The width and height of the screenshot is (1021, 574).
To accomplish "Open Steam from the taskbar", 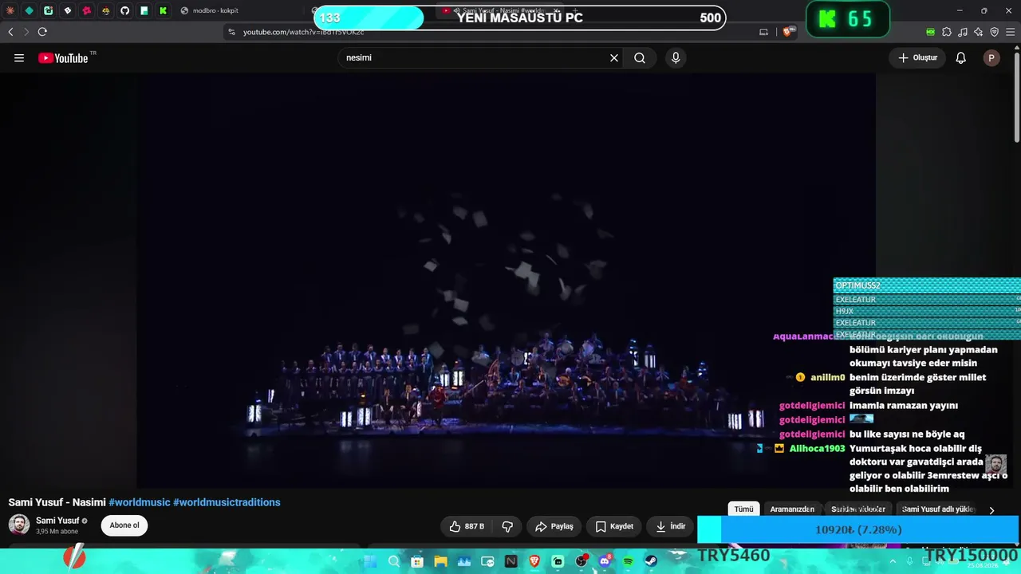I will pyautogui.click(x=651, y=561).
